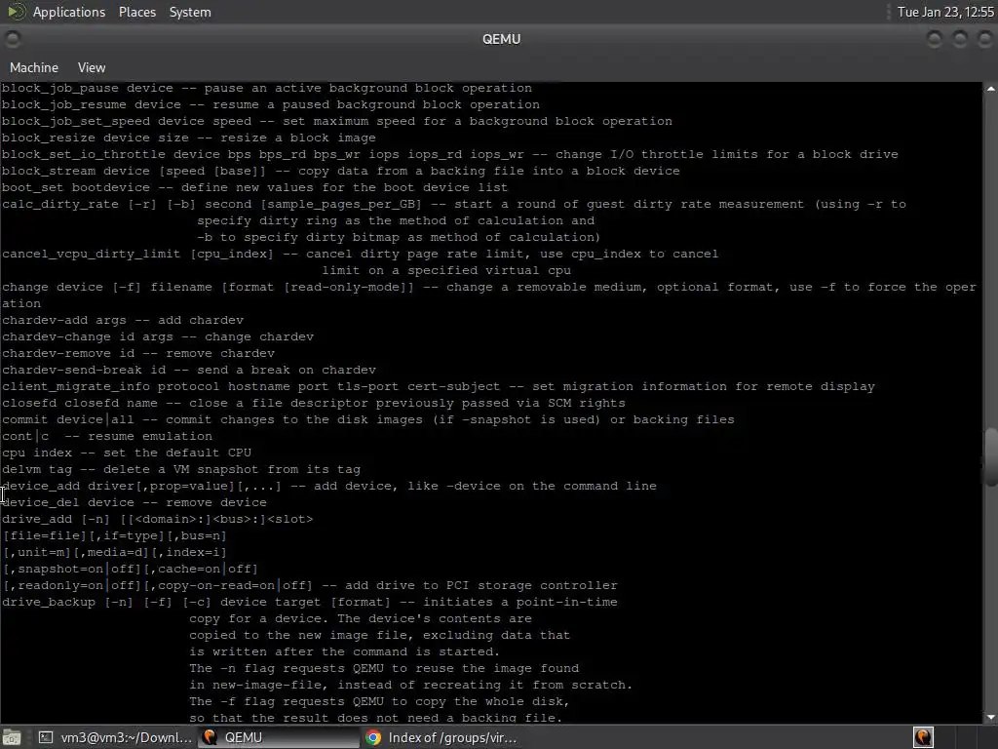Click the 'chardev-remove id' line
Viewport: 998px width, 749px height.
138,353
